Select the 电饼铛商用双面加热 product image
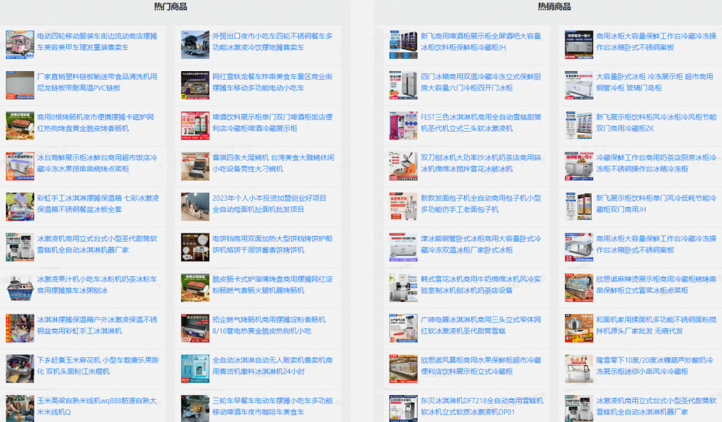This screenshot has height=422, width=722. [x=195, y=247]
